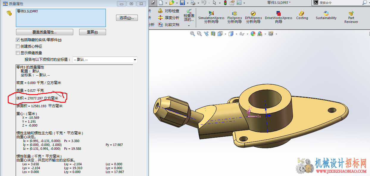This screenshot has width=370, height=176.
Task: Toggle 包括隐藏的实体/零部件 checkbox
Action: tap(18, 40)
